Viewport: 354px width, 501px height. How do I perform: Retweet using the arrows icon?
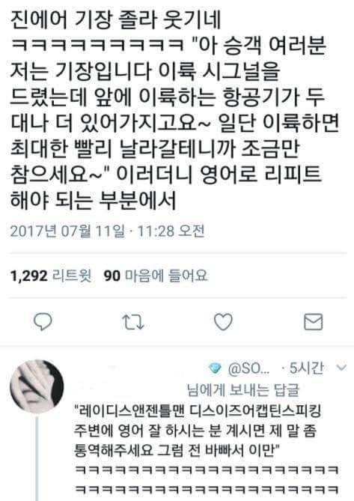tap(133, 322)
